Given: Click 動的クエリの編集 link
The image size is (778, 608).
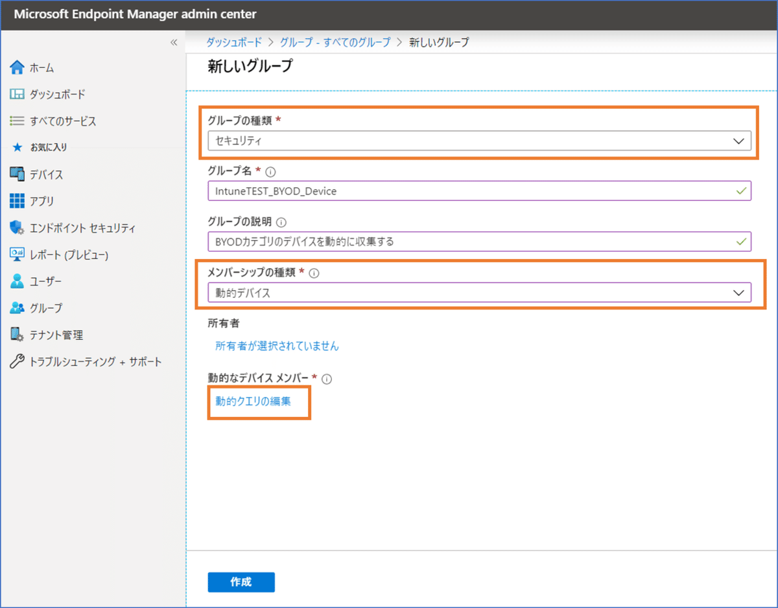Looking at the screenshot, I should pos(253,401).
